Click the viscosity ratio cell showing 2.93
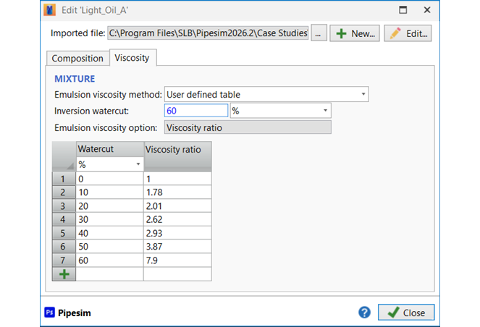This screenshot has width=480, height=327. click(x=177, y=232)
